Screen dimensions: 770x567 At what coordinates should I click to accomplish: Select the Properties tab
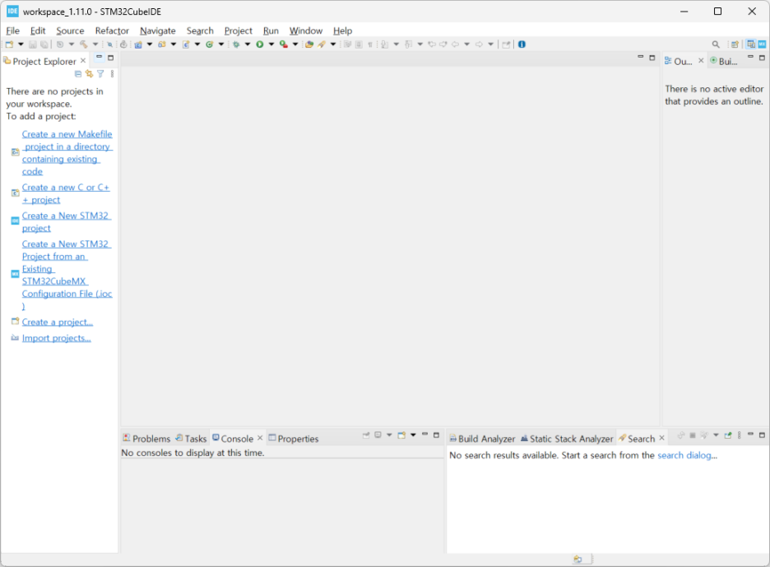tap(293, 439)
